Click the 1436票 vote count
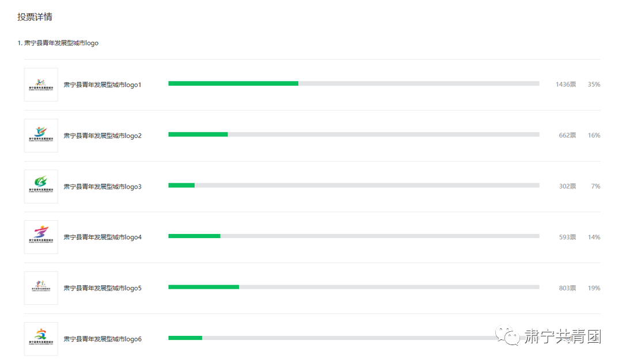The image size is (622, 364). (566, 85)
